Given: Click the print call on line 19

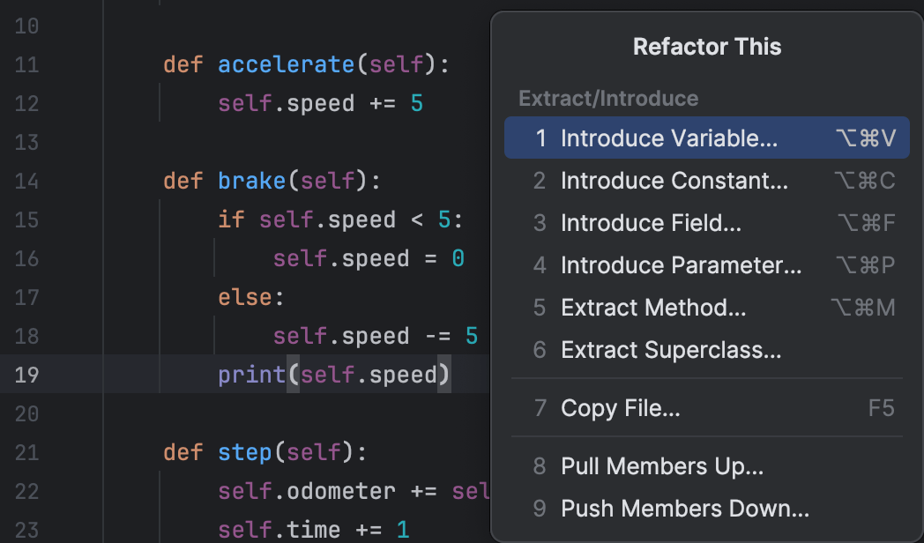Looking at the screenshot, I should [x=252, y=375].
